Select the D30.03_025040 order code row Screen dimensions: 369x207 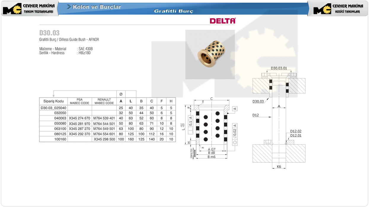(53, 108)
